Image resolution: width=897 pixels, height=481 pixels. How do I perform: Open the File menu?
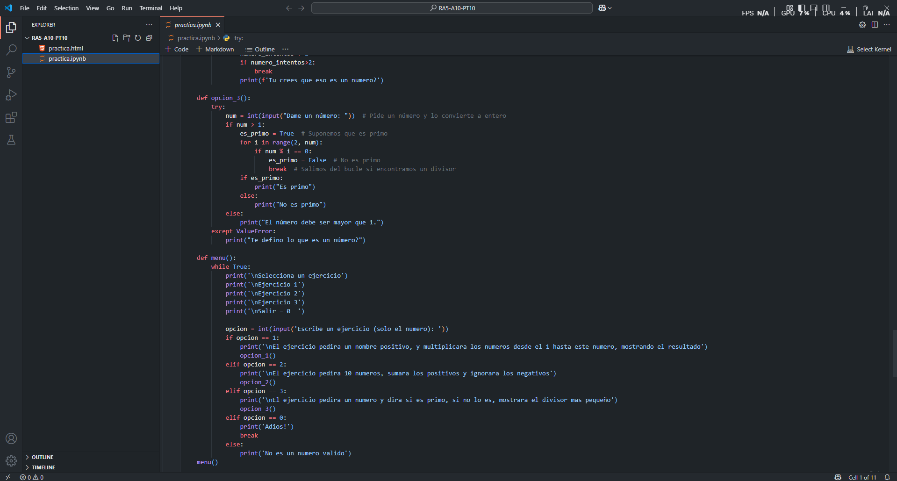25,8
